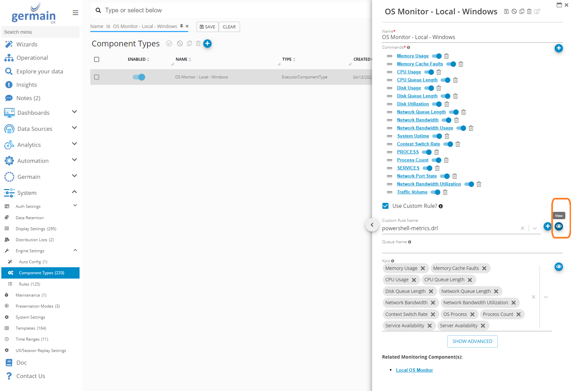This screenshot has width=573, height=391.
Task: Uncheck the Use Custom Rule checkbox
Action: click(x=385, y=206)
